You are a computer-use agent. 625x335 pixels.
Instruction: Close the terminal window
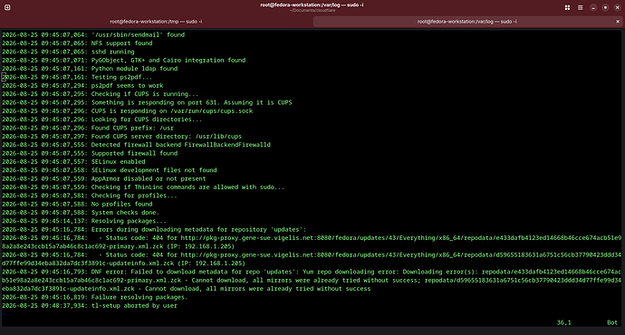[x=617, y=7]
